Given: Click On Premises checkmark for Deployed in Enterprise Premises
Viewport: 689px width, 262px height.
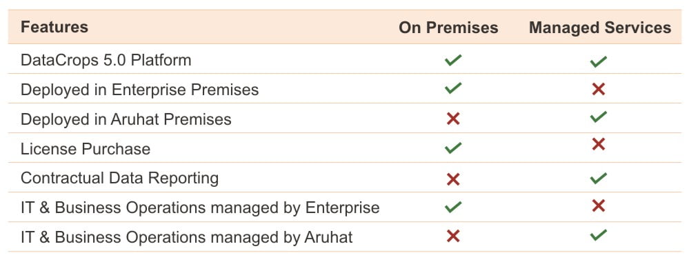Looking at the screenshot, I should 452,88.
